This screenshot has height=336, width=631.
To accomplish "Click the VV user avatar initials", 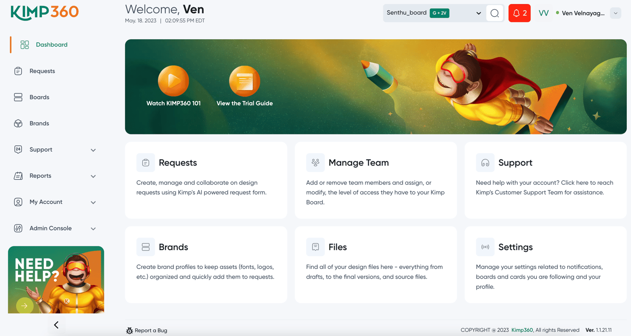I will click(x=544, y=13).
